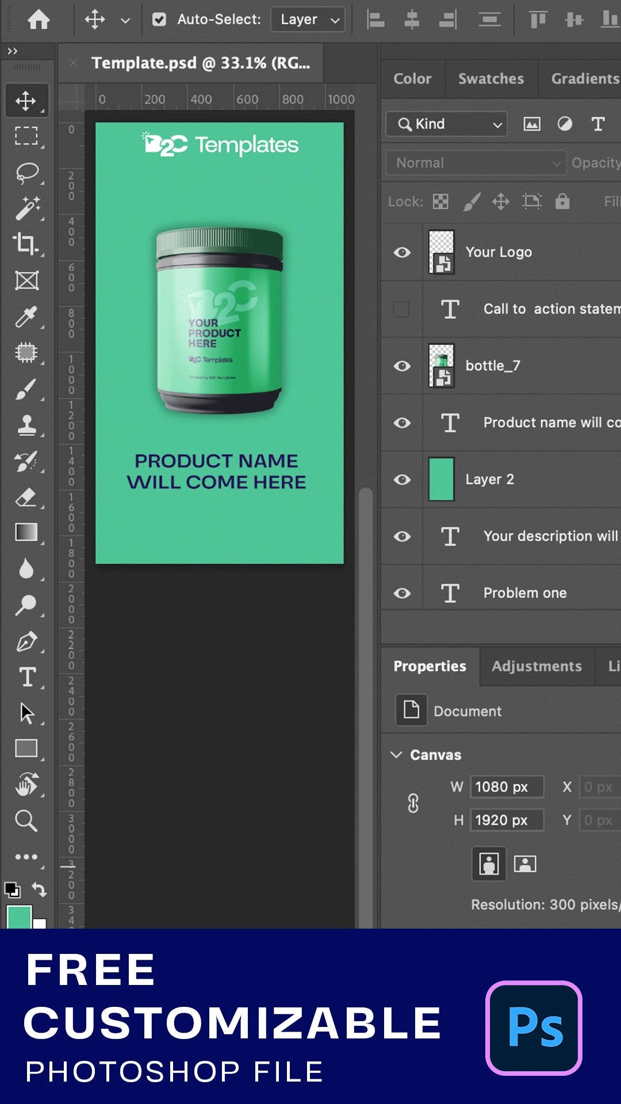Select the Magic Wand tool
Image resolution: width=621 pixels, height=1104 pixels.
pos(26,208)
